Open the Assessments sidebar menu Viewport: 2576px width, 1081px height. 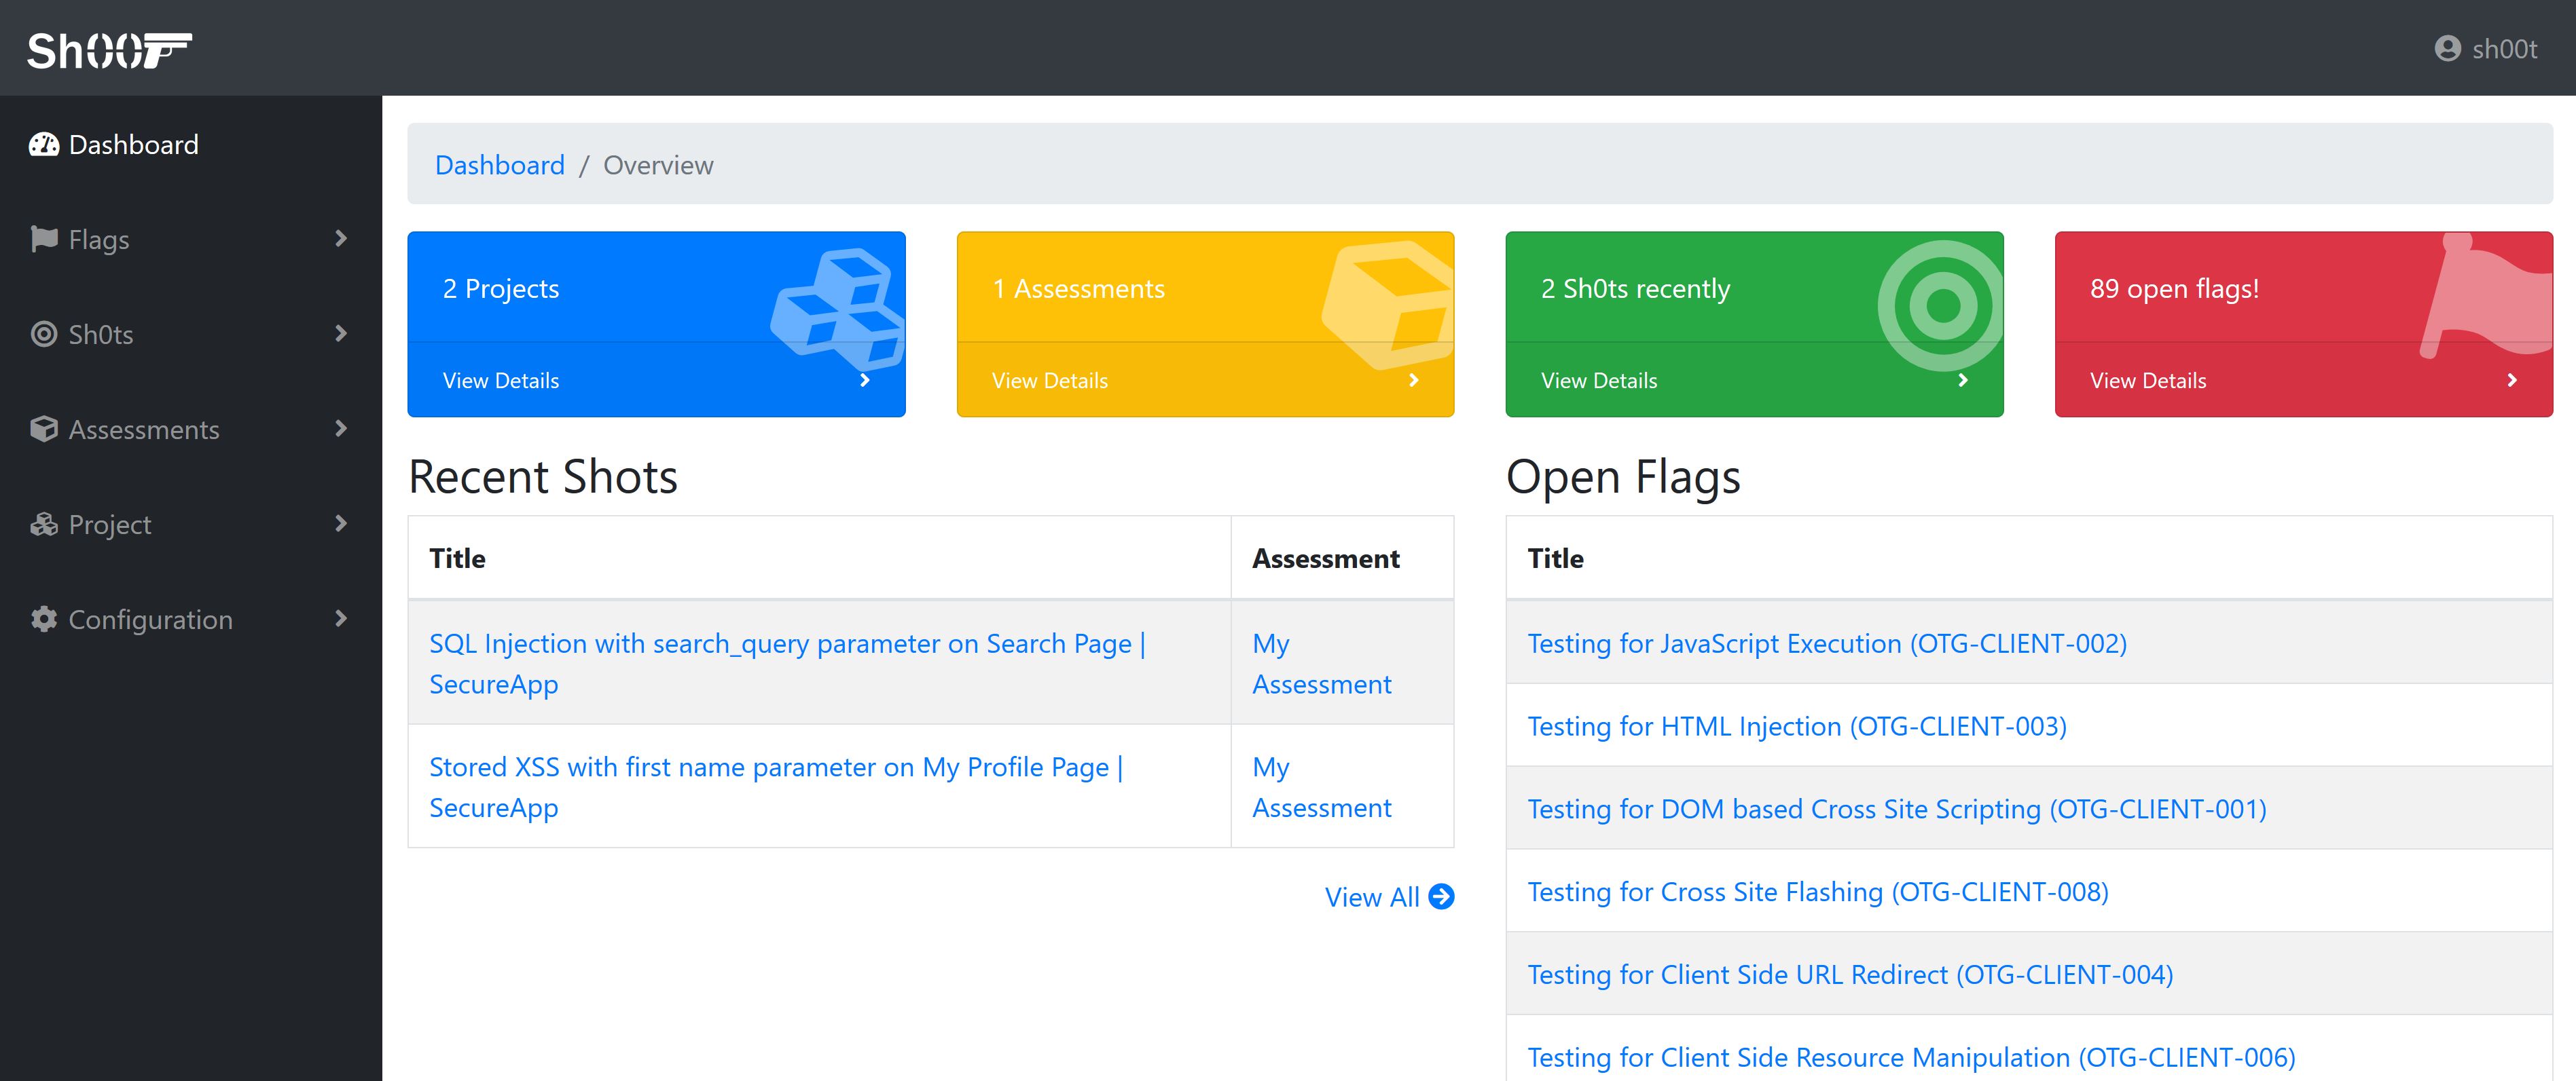point(190,430)
